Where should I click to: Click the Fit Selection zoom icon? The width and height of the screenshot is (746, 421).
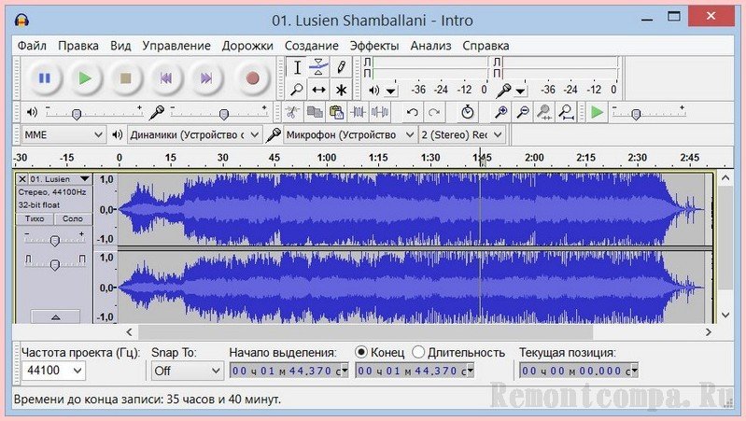[544, 113]
